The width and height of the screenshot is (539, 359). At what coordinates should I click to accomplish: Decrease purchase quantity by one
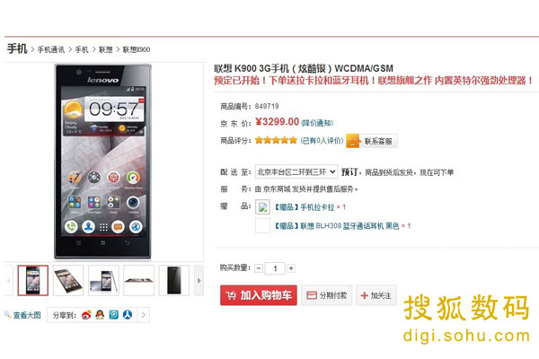(x=260, y=268)
